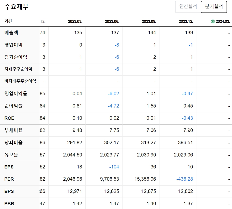232x209 pixels.
Task: Select the PER row label
Action: point(9,179)
